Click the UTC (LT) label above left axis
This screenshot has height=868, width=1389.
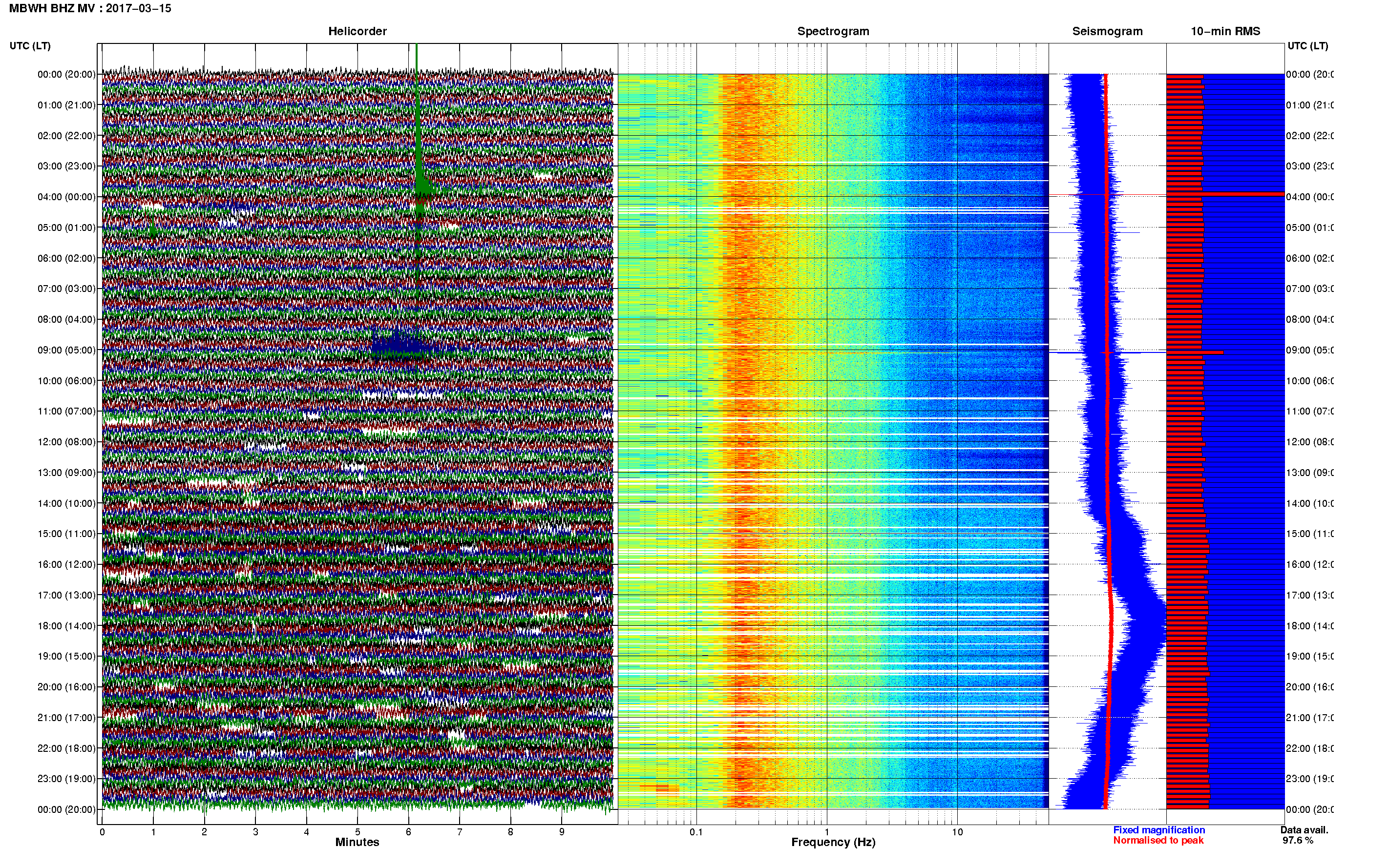click(x=30, y=46)
